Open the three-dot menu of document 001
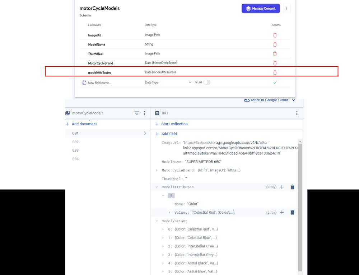 coord(297,113)
